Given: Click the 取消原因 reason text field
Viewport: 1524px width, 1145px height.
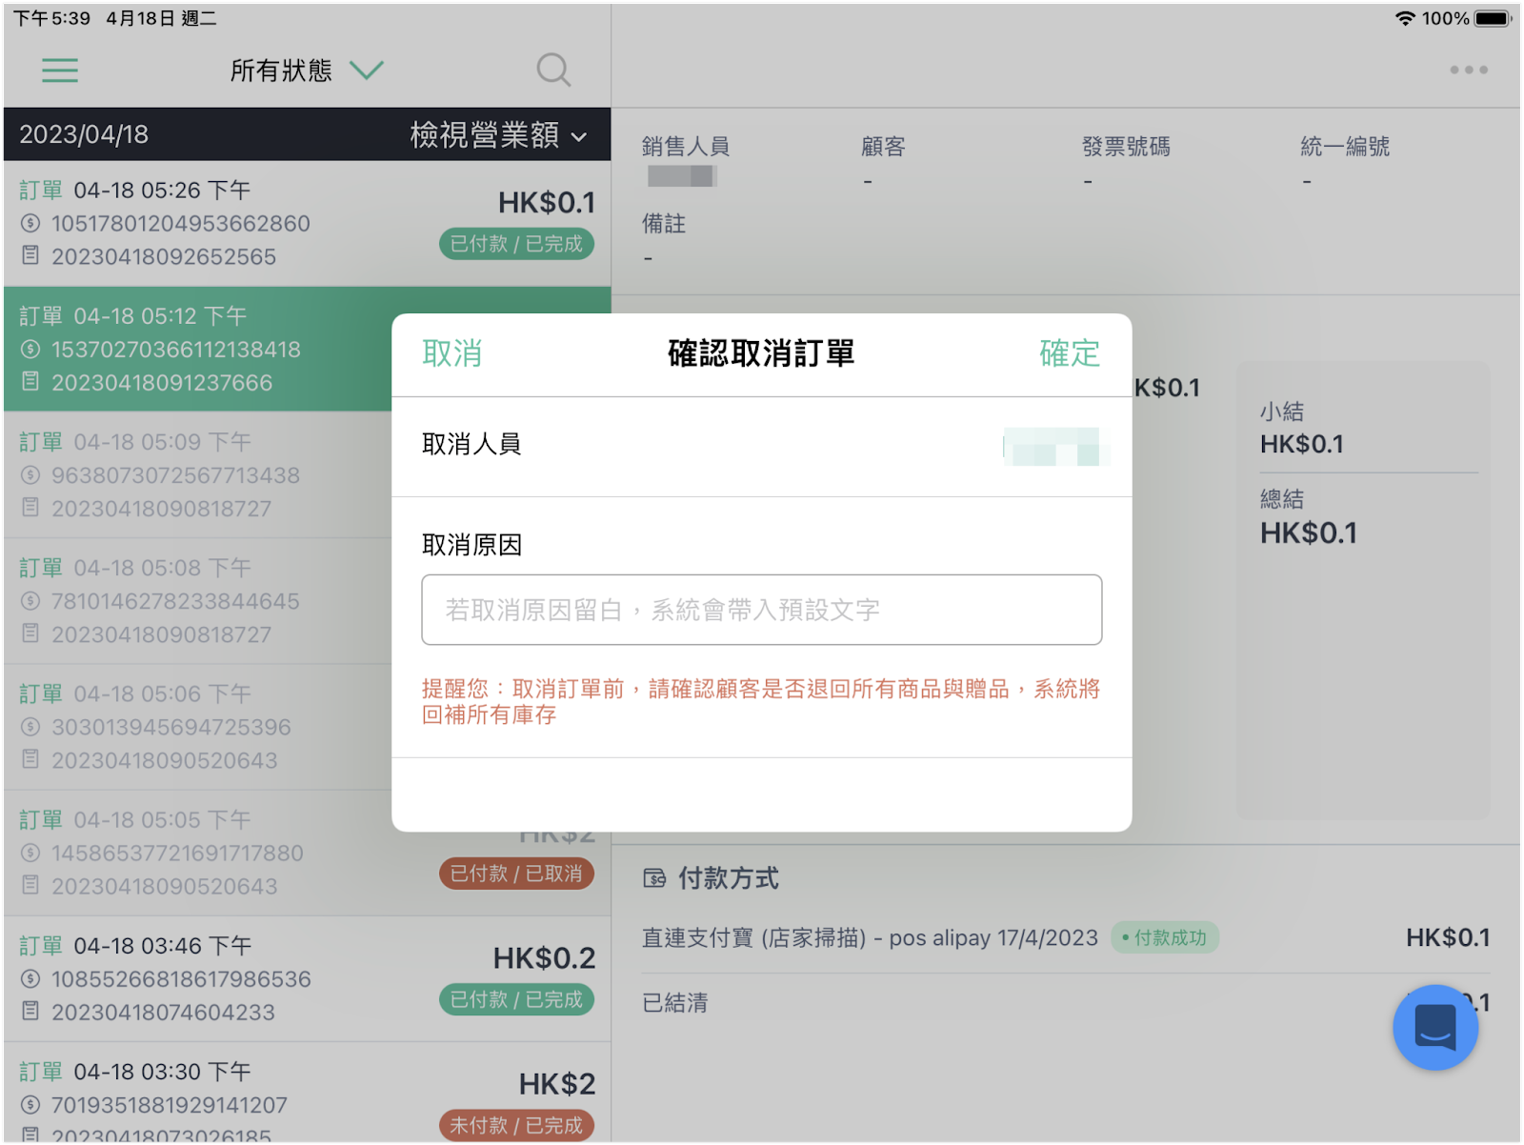Looking at the screenshot, I should point(762,610).
